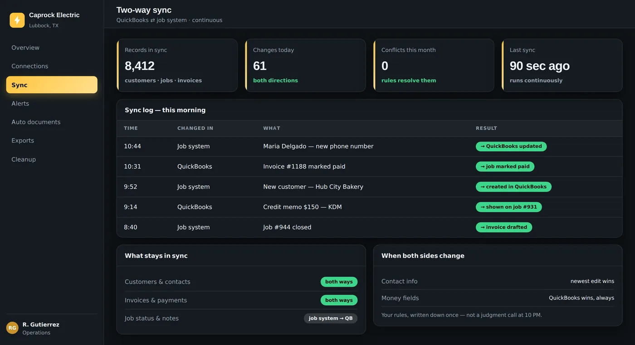This screenshot has height=345, width=635.
Task: Click the Lubbock, TX location text
Action: click(44, 26)
